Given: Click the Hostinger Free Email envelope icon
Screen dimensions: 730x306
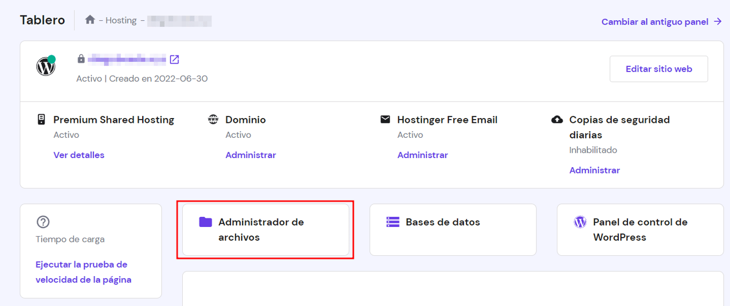Looking at the screenshot, I should pos(385,120).
